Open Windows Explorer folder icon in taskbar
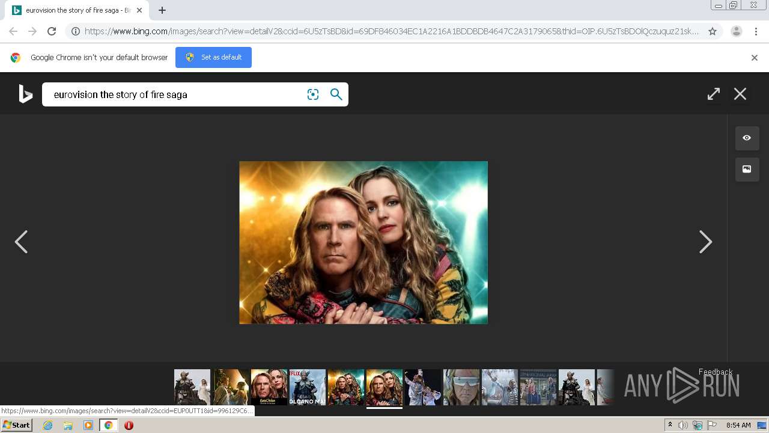769x433 pixels. (x=68, y=425)
